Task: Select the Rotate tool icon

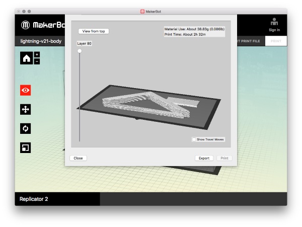Action: pos(26,128)
